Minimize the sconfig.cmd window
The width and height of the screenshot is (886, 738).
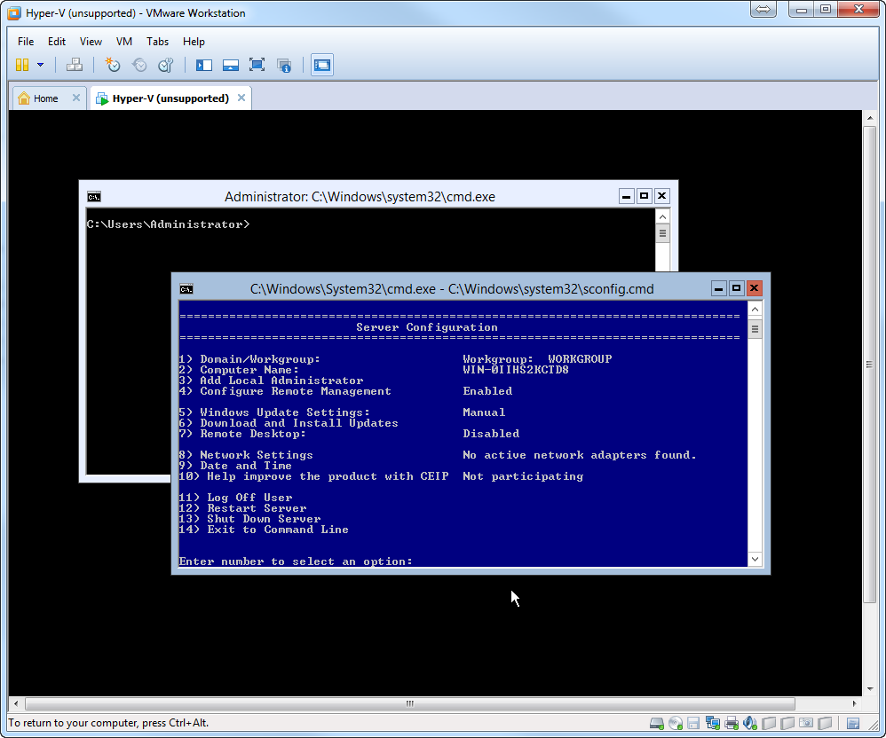718,288
